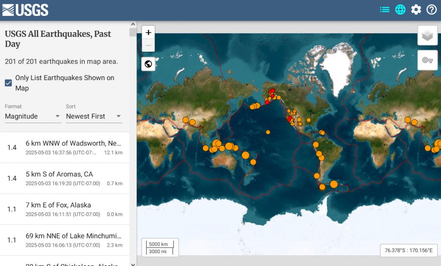
Task: Toggle Only List Earthquakes Shown on Map
Action: pos(9,83)
